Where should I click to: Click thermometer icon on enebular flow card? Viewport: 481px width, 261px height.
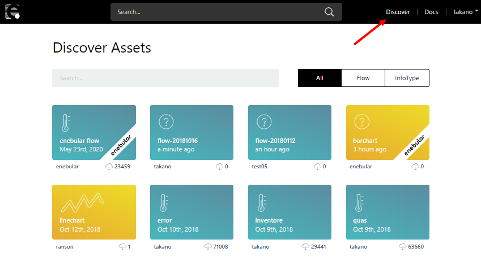click(66, 123)
